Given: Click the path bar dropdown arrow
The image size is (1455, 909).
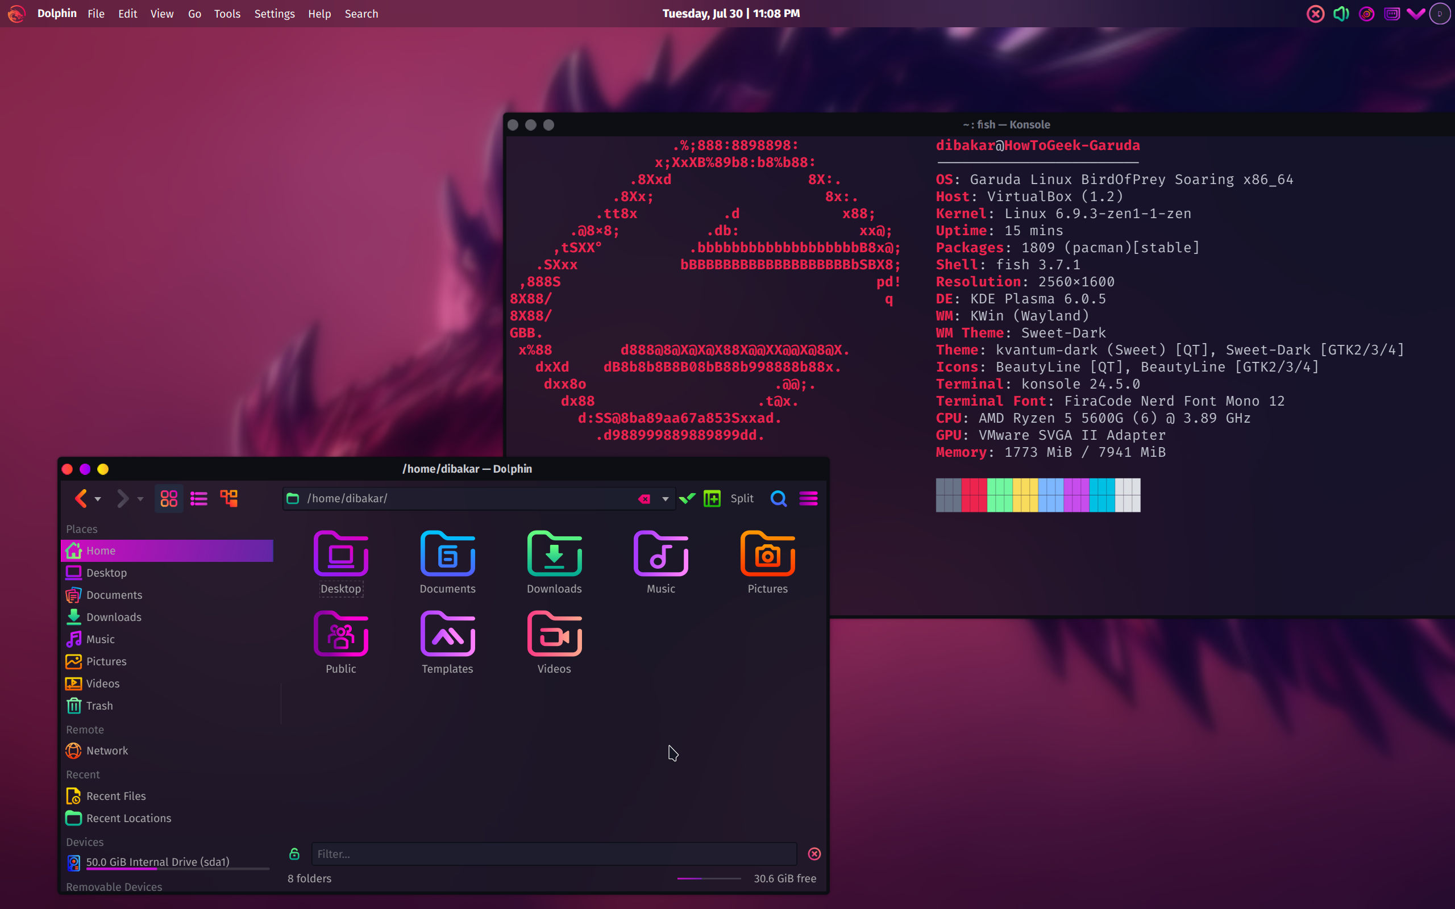Looking at the screenshot, I should (x=665, y=498).
